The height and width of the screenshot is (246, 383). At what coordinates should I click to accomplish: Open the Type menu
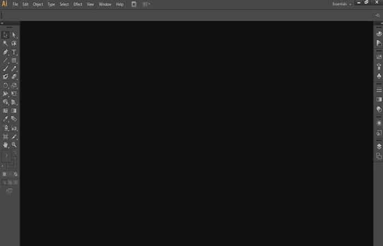51,4
